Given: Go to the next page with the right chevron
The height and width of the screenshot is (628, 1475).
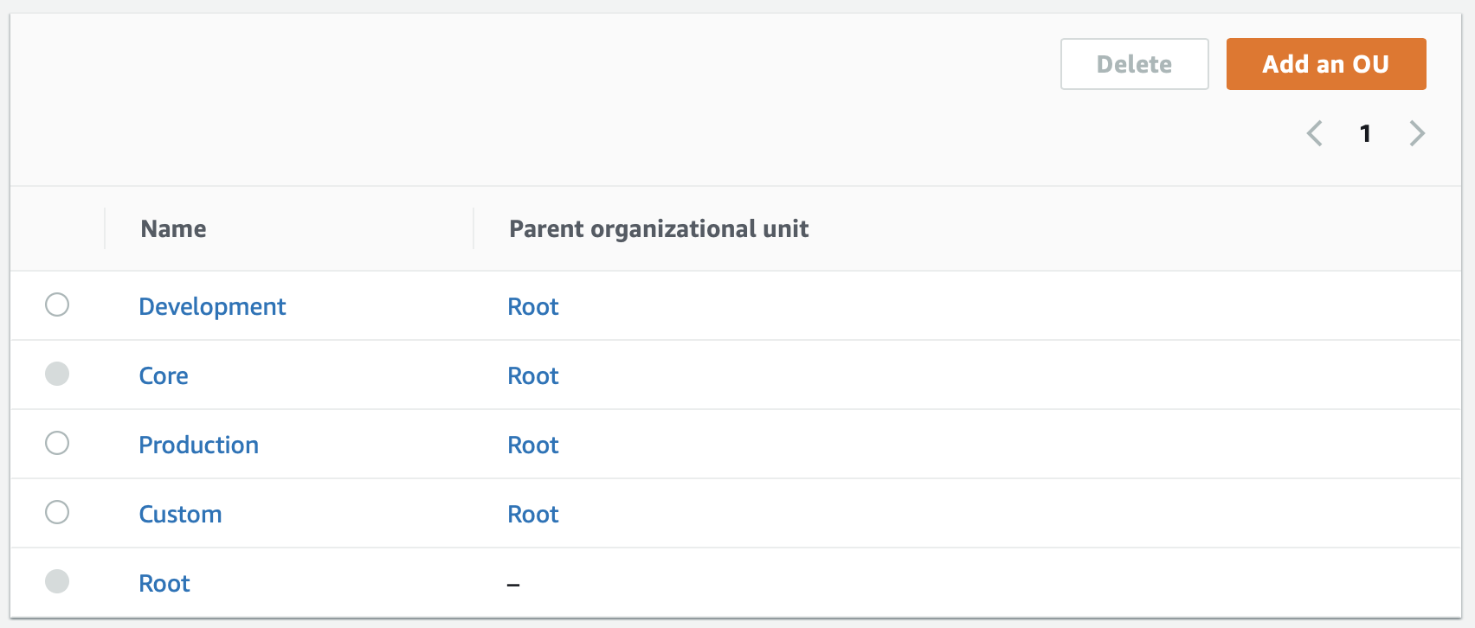Looking at the screenshot, I should pyautogui.click(x=1416, y=133).
